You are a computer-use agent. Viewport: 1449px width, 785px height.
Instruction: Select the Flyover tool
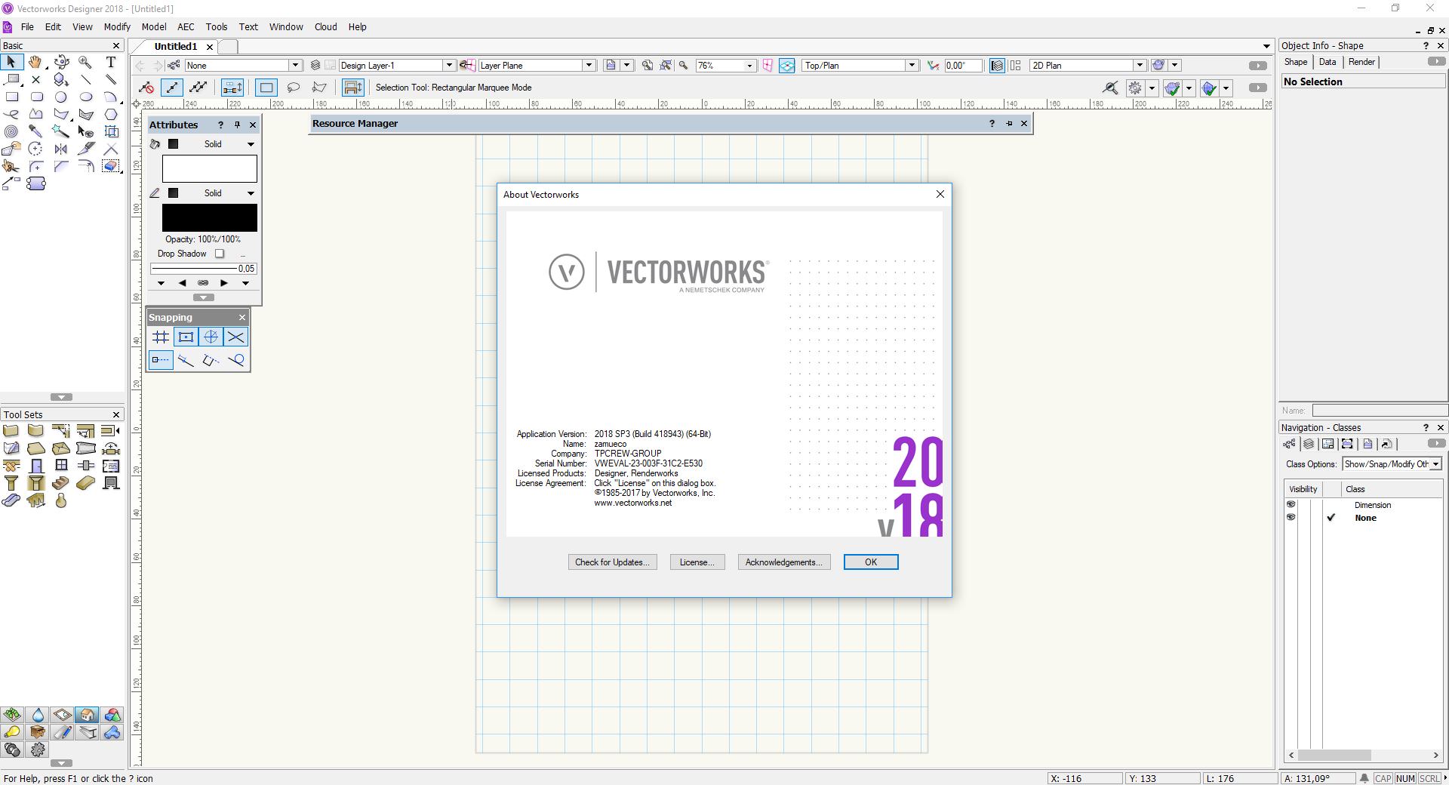[61, 62]
